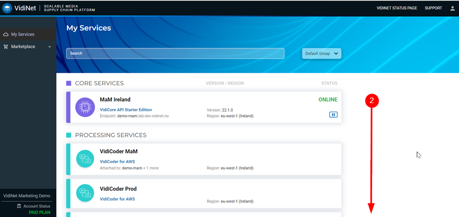Image resolution: width=459 pixels, height=217 pixels.
Task: Open the user account profile icon
Action: click(x=452, y=8)
